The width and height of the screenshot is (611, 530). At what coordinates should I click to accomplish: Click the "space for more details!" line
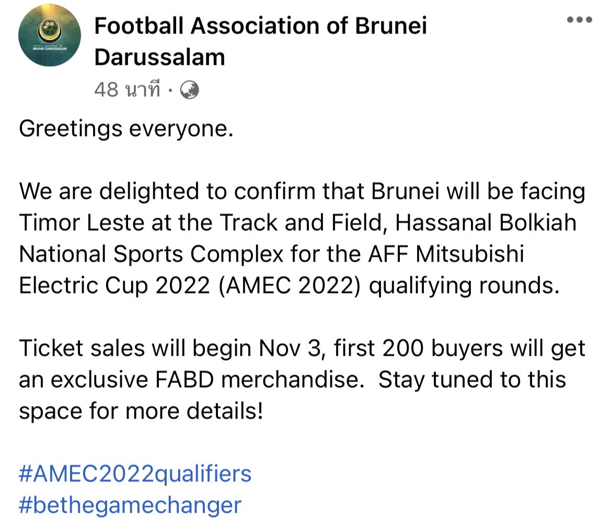pos(141,411)
